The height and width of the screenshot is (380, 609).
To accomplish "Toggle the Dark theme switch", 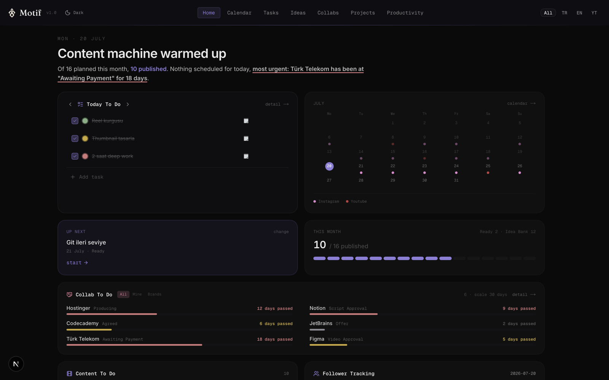I will (x=74, y=13).
